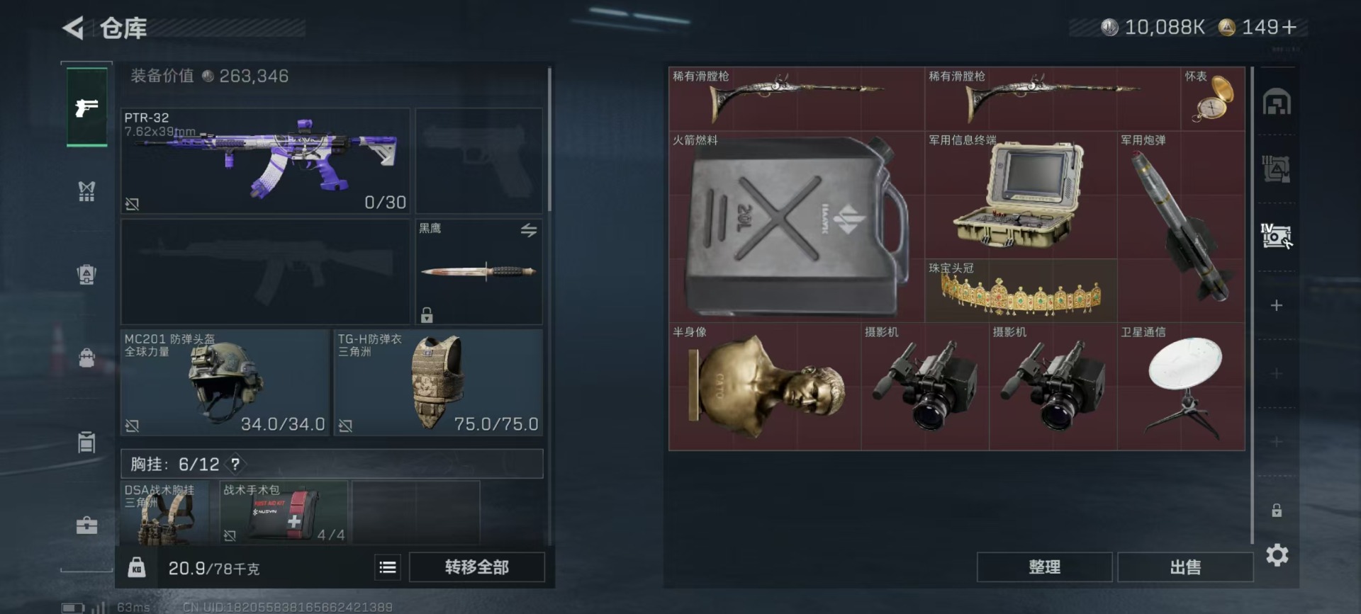The width and height of the screenshot is (1361, 614).
Task: Click the 转移全部 transfer all button
Action: (476, 567)
